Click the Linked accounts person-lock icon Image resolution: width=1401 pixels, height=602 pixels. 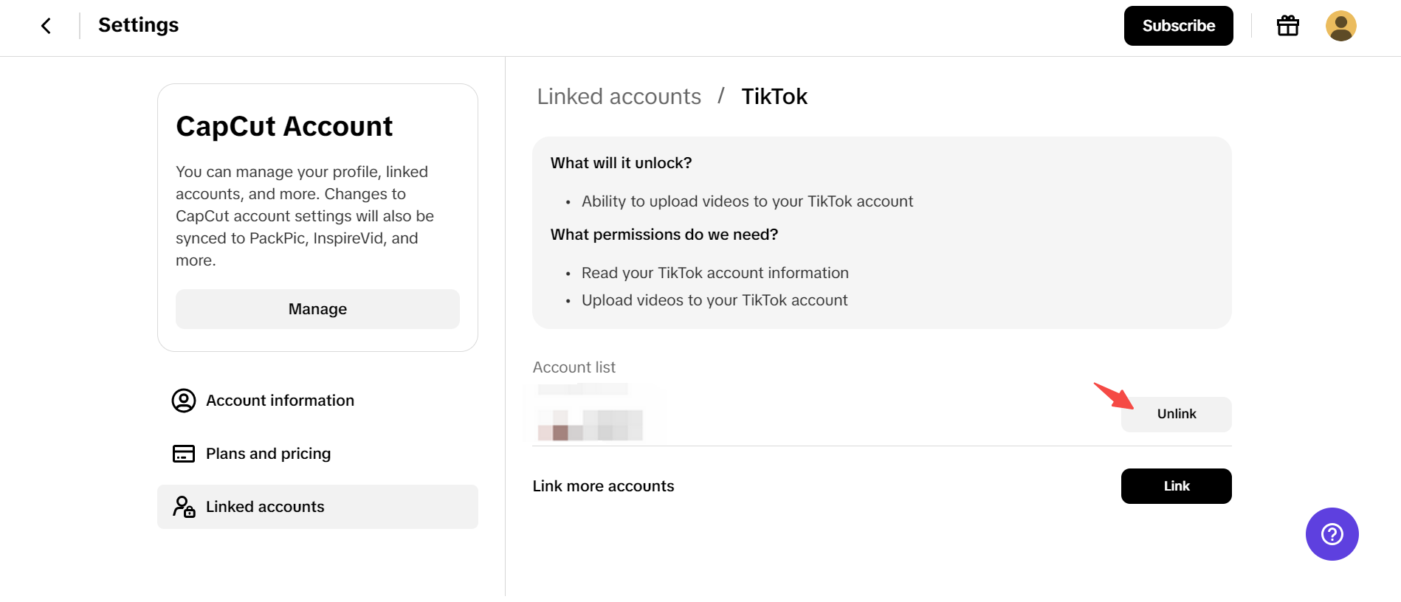pyautogui.click(x=184, y=507)
